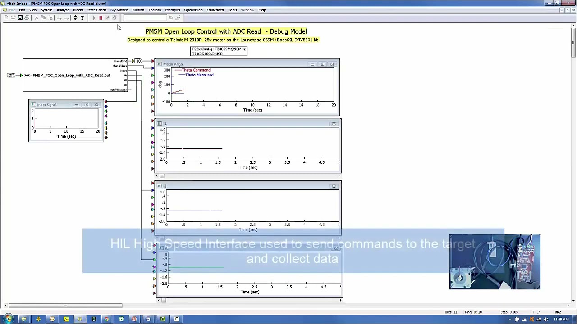Maximize the Motor Angle plot window

tap(322, 64)
